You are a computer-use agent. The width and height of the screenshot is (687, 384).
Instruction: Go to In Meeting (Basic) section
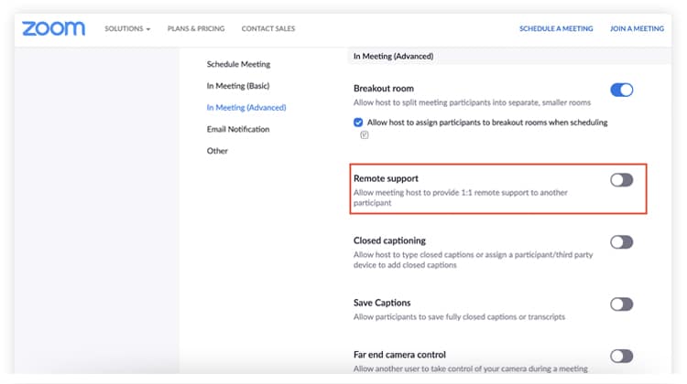pyautogui.click(x=238, y=86)
